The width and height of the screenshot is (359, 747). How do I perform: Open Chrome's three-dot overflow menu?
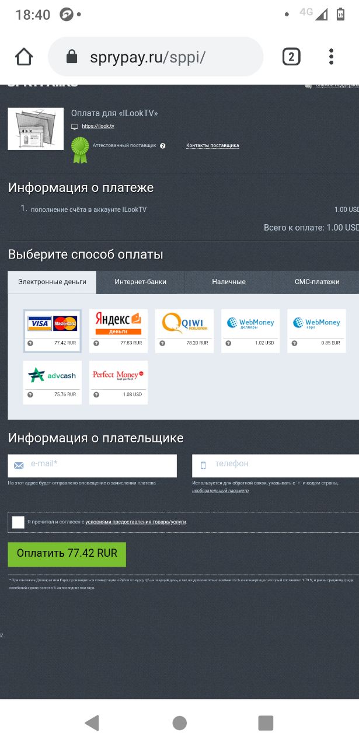(331, 57)
